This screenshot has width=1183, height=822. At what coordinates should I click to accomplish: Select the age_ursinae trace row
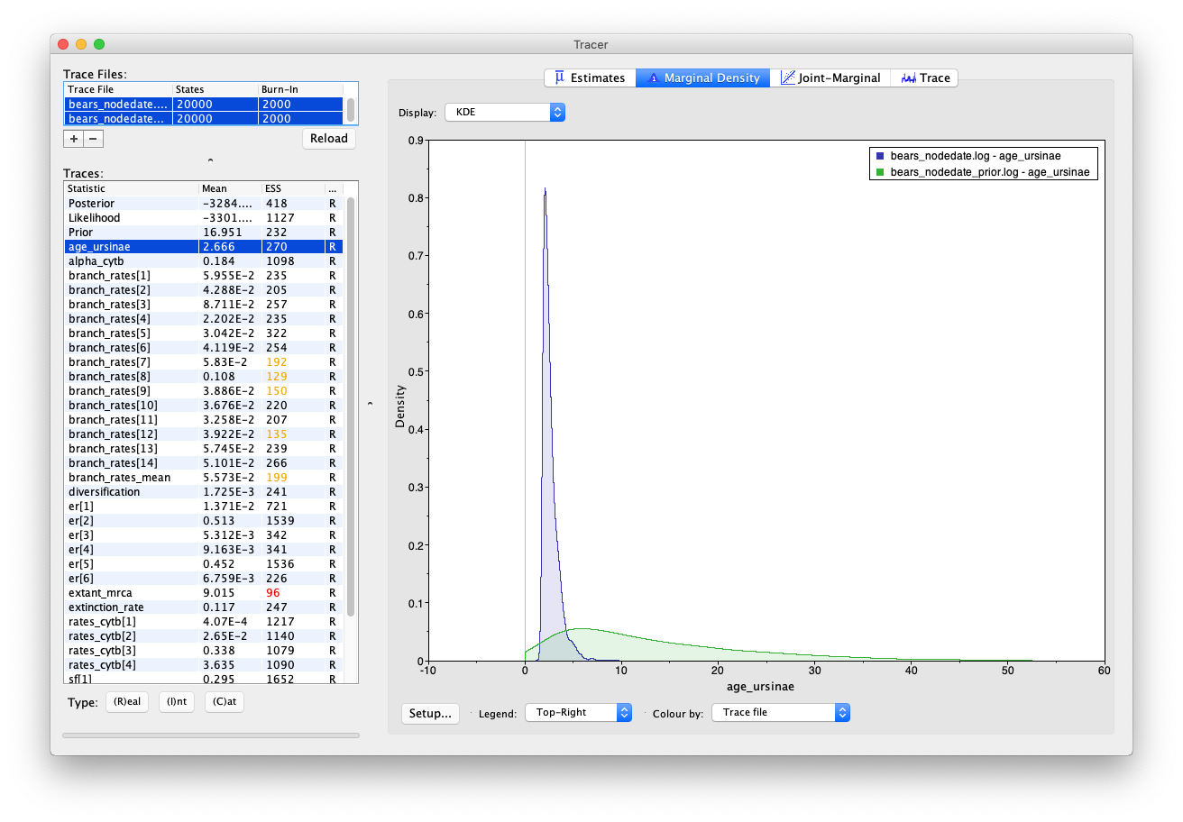click(204, 246)
